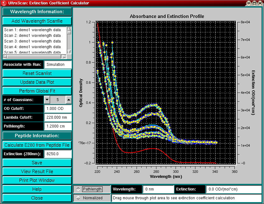
Task: Minimize the UltraScan window
Action: click(x=249, y=3)
